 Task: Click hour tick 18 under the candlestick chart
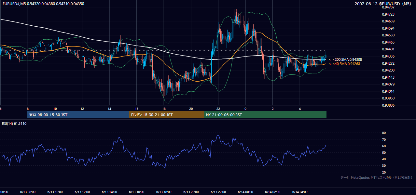[x=164, y=109]
